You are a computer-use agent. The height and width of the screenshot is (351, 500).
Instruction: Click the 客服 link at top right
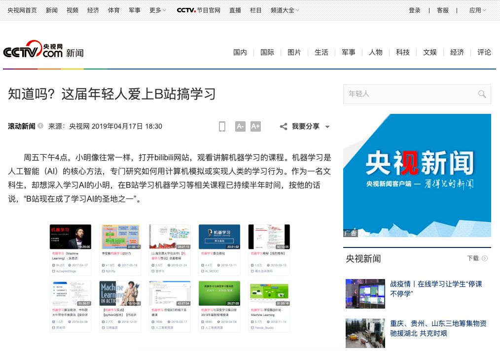(443, 9)
